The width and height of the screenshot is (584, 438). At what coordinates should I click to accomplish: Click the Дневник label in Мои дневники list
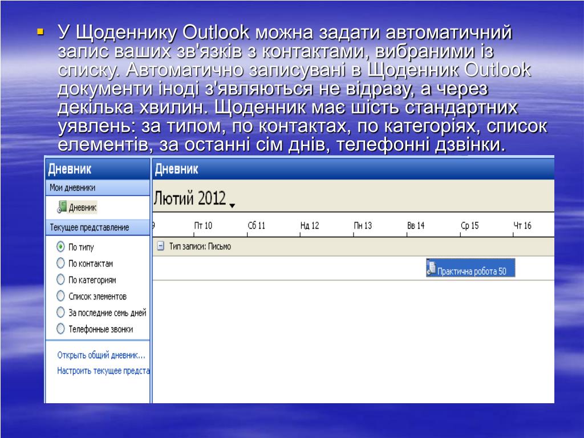click(x=83, y=208)
